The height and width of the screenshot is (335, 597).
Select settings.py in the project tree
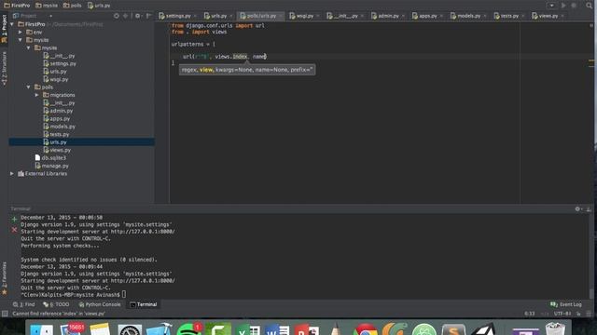coord(60,63)
